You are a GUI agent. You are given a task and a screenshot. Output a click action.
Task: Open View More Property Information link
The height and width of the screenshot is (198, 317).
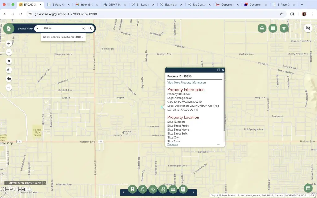(186, 83)
